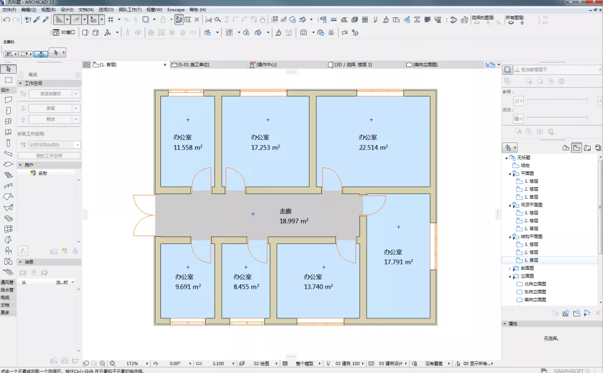Select the Mesh tool in the toolbox

[x=8, y=272]
